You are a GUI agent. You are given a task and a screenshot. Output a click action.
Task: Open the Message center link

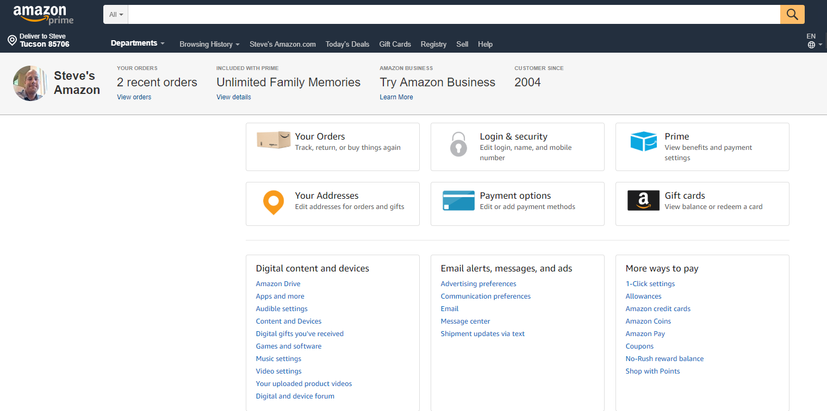pyautogui.click(x=465, y=321)
